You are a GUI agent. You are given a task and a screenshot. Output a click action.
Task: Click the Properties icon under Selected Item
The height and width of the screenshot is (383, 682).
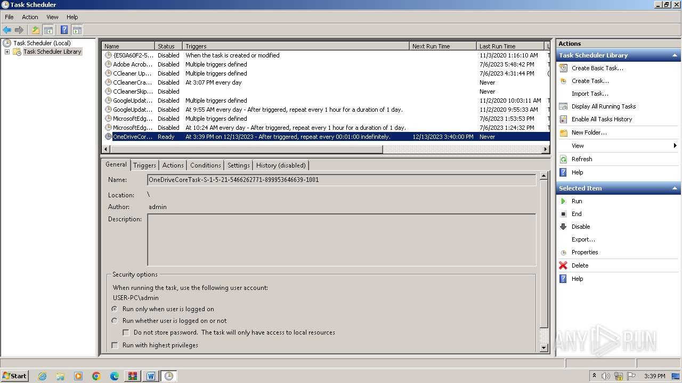coord(563,252)
